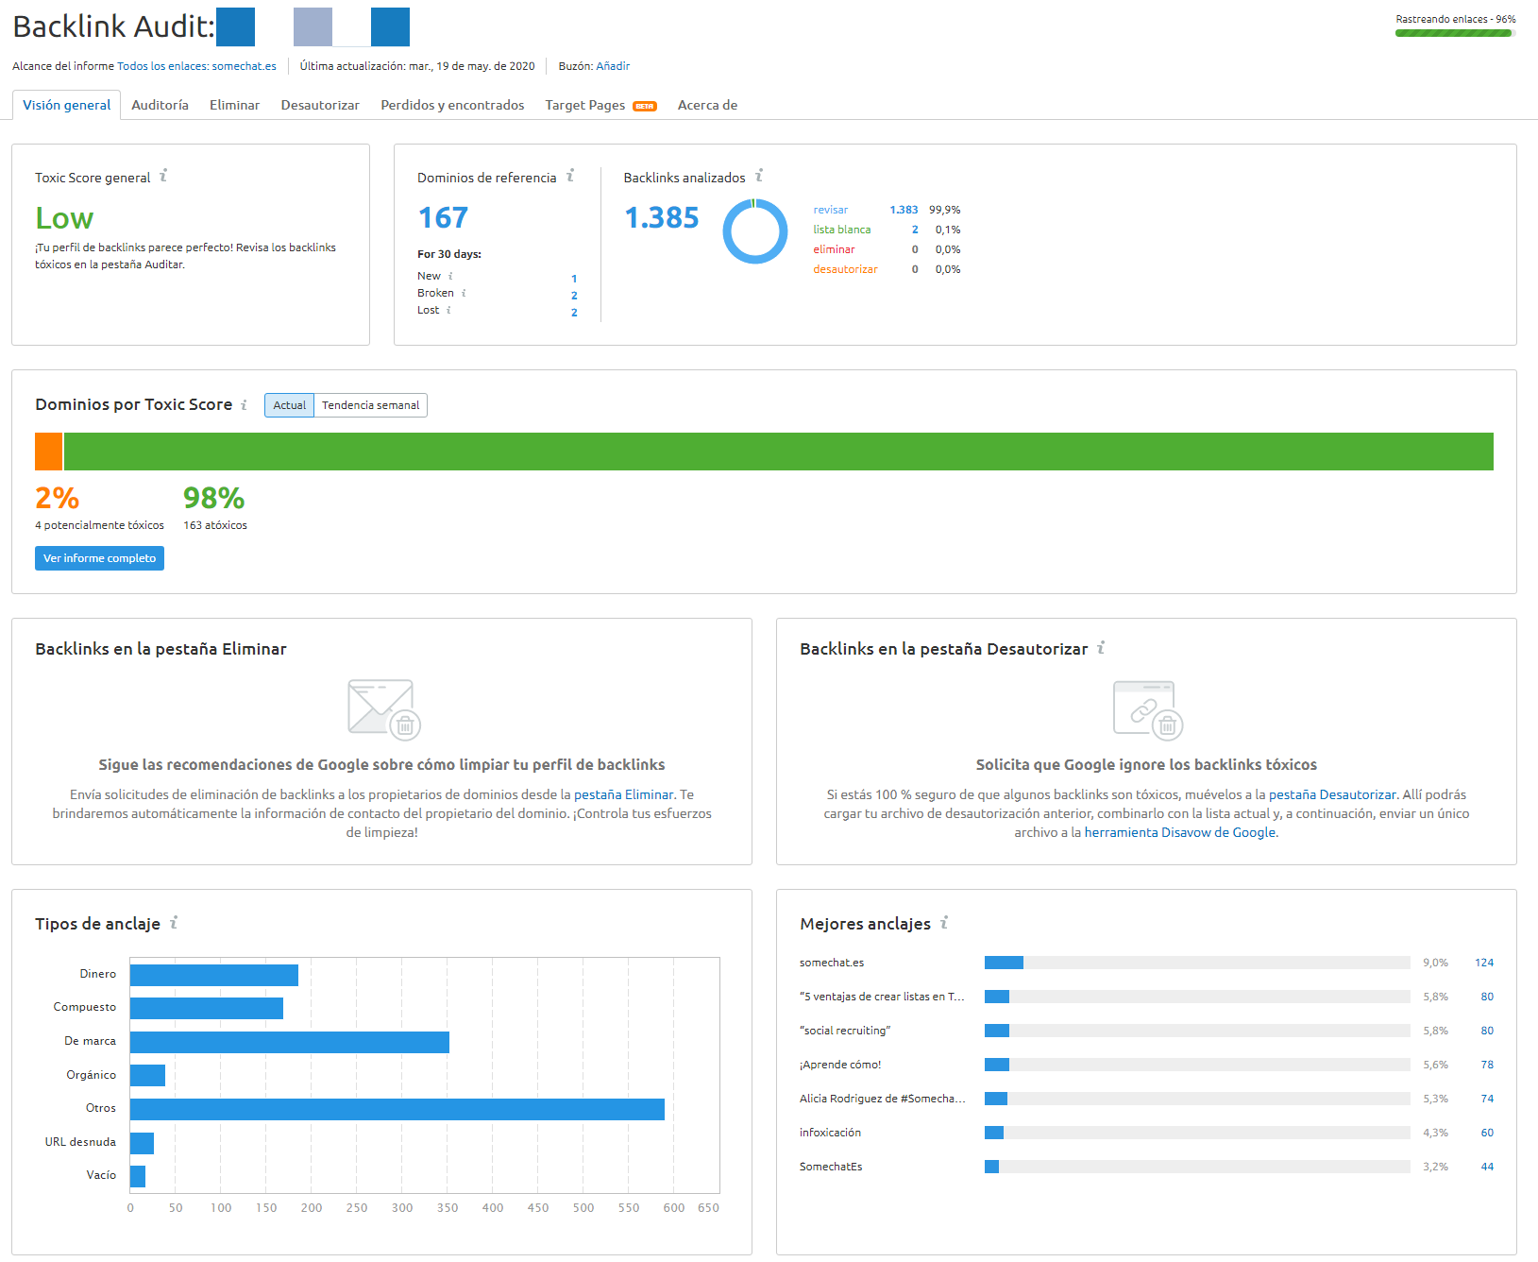The width and height of the screenshot is (1538, 1262).
Task: Click the New domains count 1
Action: click(x=574, y=279)
